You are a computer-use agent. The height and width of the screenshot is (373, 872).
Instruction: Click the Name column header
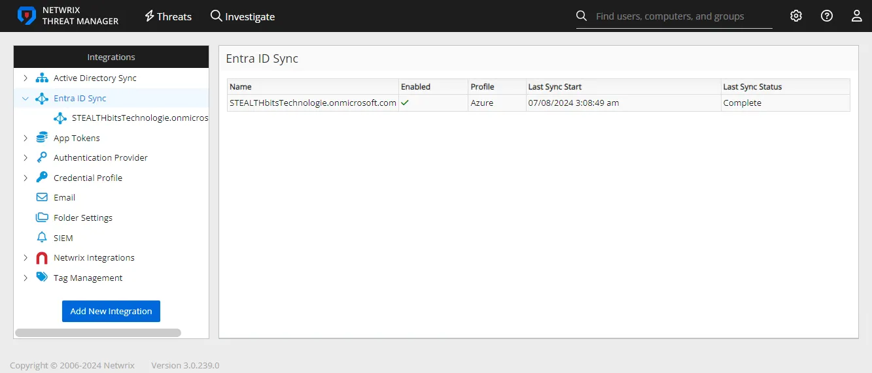pyautogui.click(x=313, y=86)
